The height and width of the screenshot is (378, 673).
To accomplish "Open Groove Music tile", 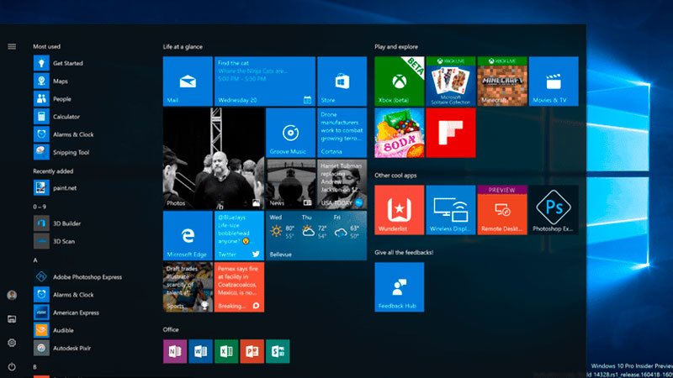I will click(x=290, y=133).
